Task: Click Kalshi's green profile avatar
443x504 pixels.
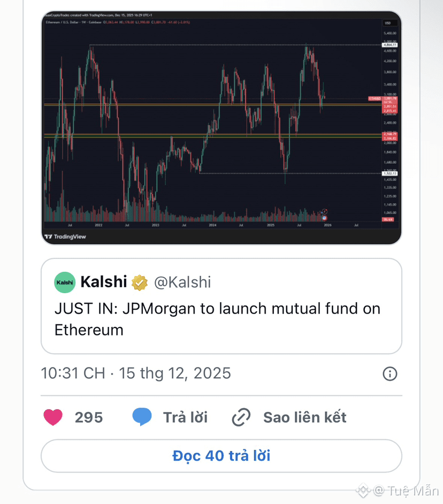Action: [x=65, y=282]
